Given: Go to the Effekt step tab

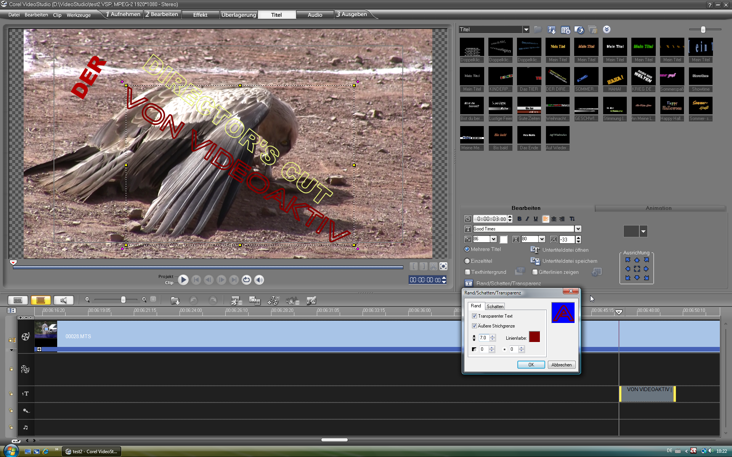Looking at the screenshot, I should 200,15.
